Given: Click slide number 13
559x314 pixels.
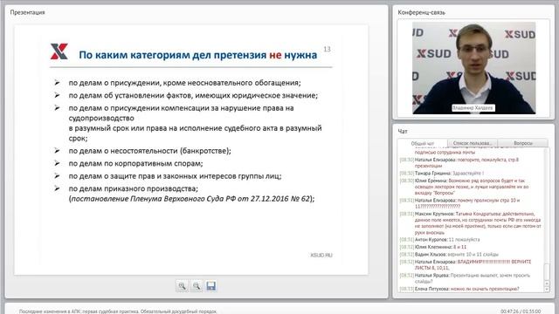Looking at the screenshot, I should click(327, 49).
